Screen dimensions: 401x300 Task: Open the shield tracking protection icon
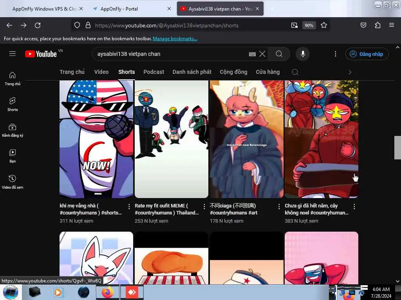tap(77, 25)
